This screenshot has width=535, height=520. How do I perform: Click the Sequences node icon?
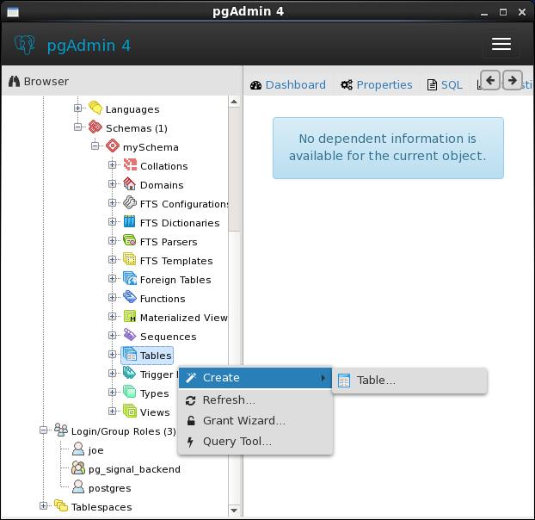pyautogui.click(x=130, y=336)
